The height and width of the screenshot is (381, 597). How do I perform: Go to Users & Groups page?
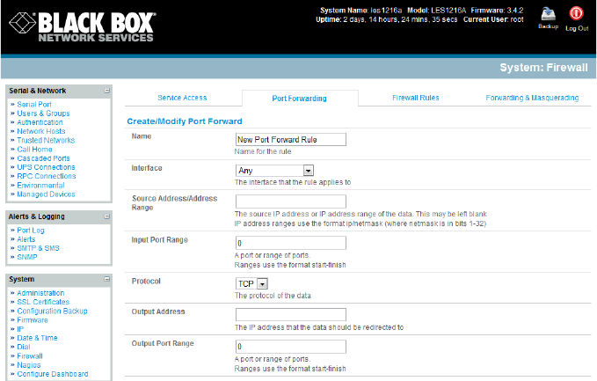point(43,114)
